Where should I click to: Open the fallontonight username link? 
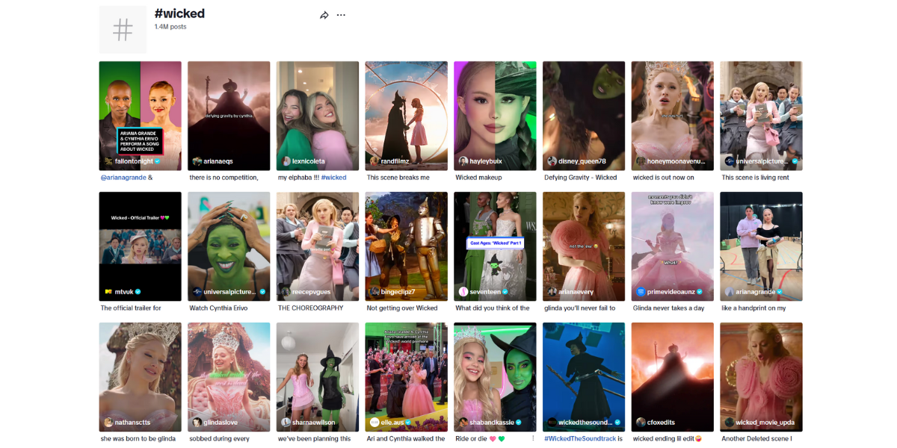click(134, 161)
